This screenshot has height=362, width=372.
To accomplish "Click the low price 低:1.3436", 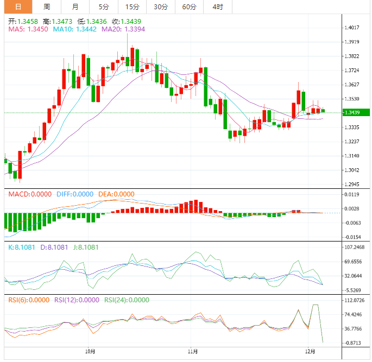I will pos(92,22).
